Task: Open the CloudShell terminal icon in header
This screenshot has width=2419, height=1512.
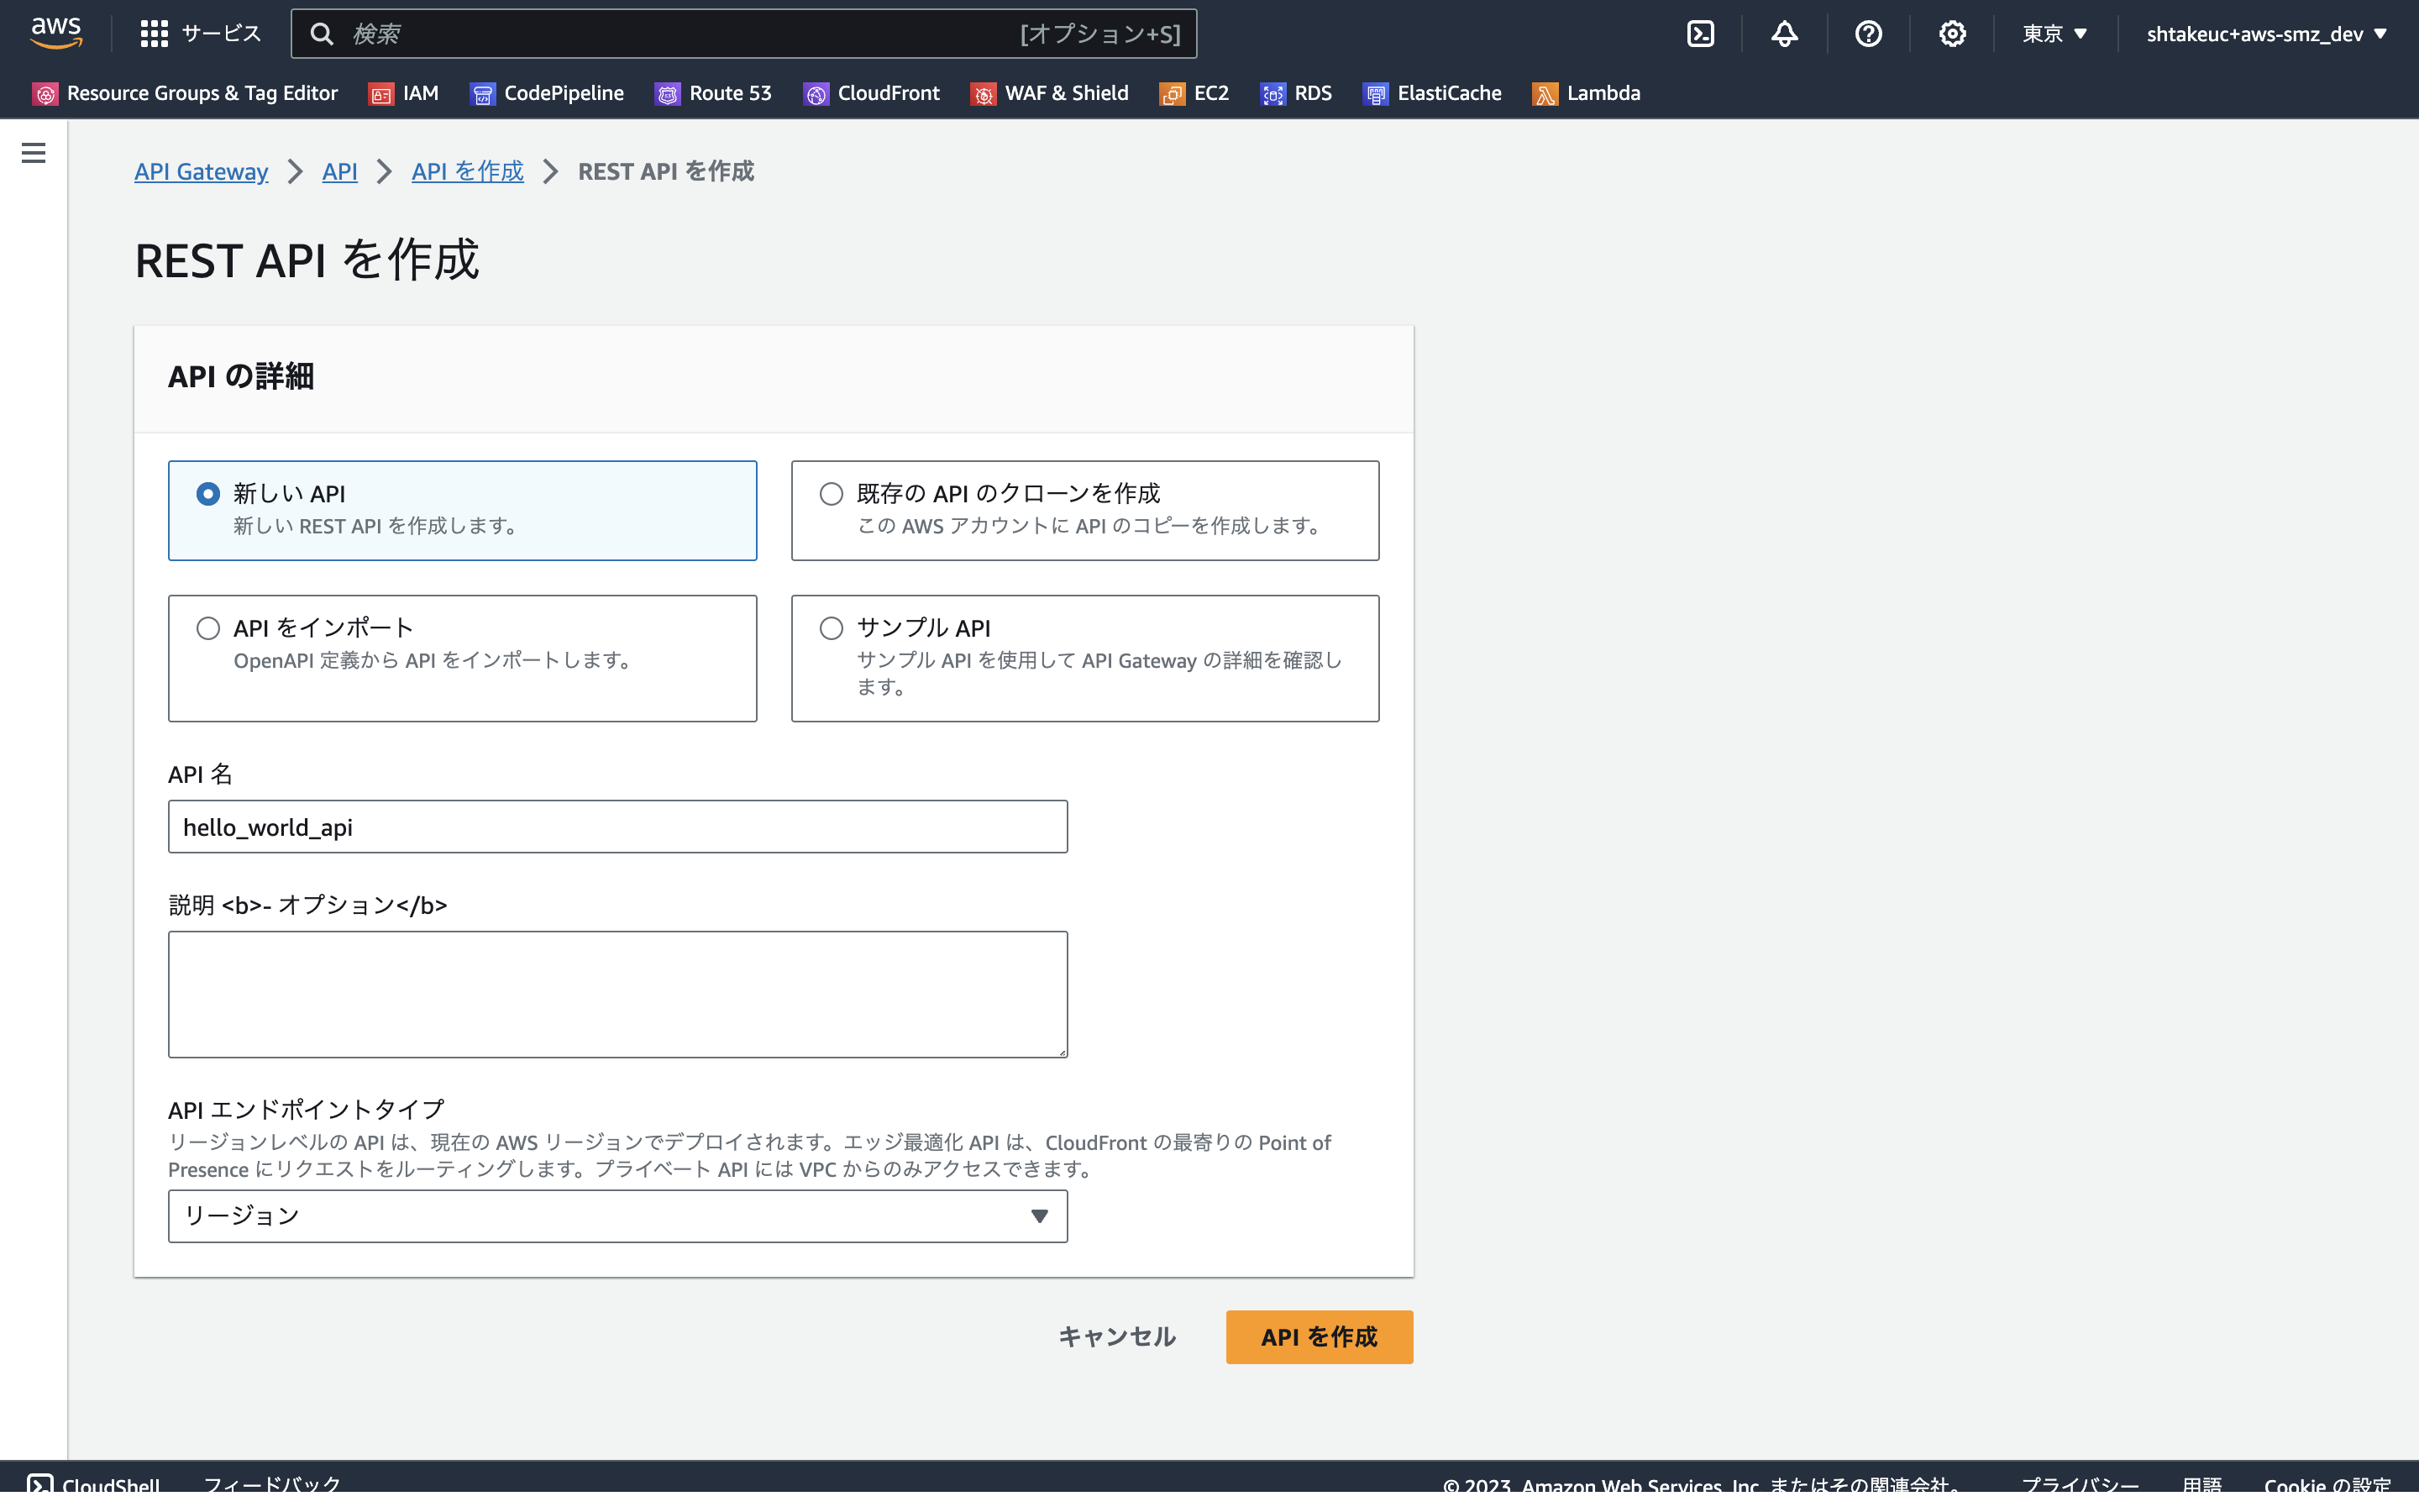Action: pos(1700,34)
